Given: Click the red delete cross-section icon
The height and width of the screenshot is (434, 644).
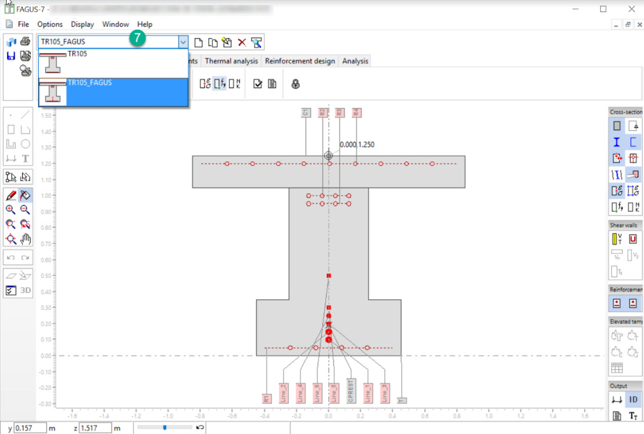Looking at the screenshot, I should coord(242,43).
